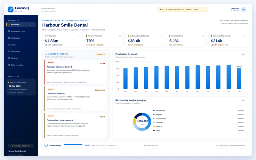This screenshot has height=160, width=256.
Task: Click the Restorative legend colour swatch
Action: 154,110
